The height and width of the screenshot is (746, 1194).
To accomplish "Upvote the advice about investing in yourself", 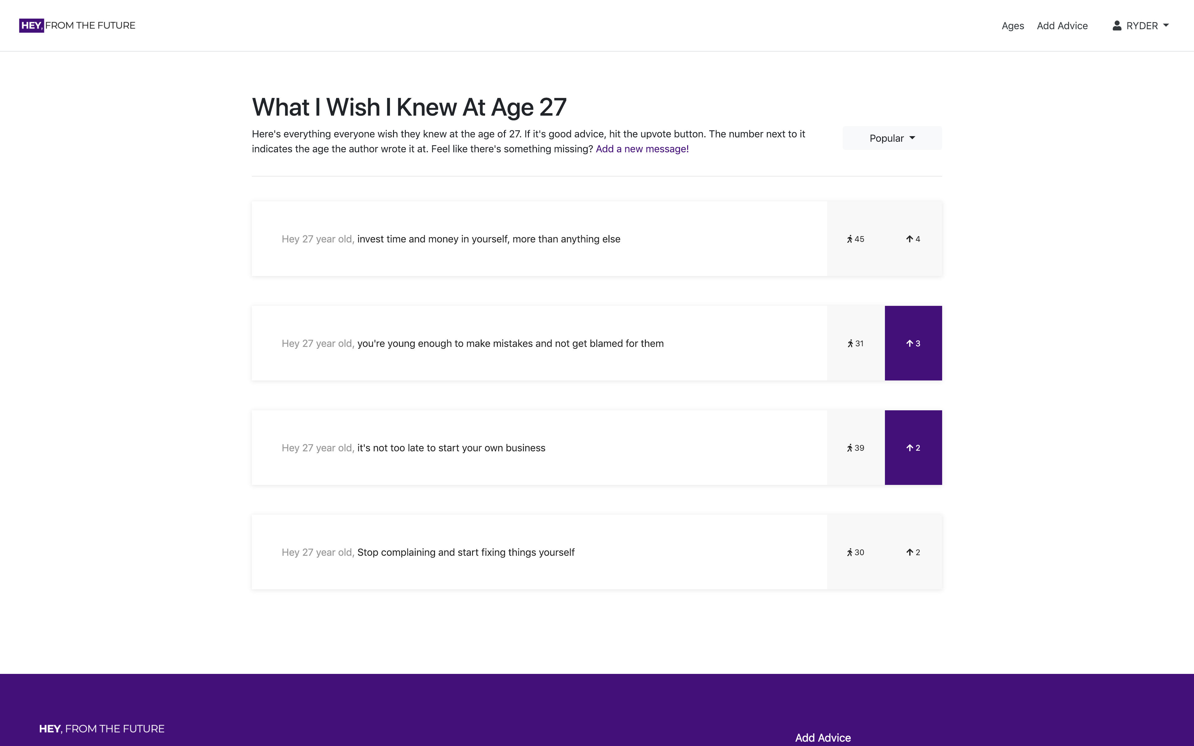I will (x=913, y=238).
